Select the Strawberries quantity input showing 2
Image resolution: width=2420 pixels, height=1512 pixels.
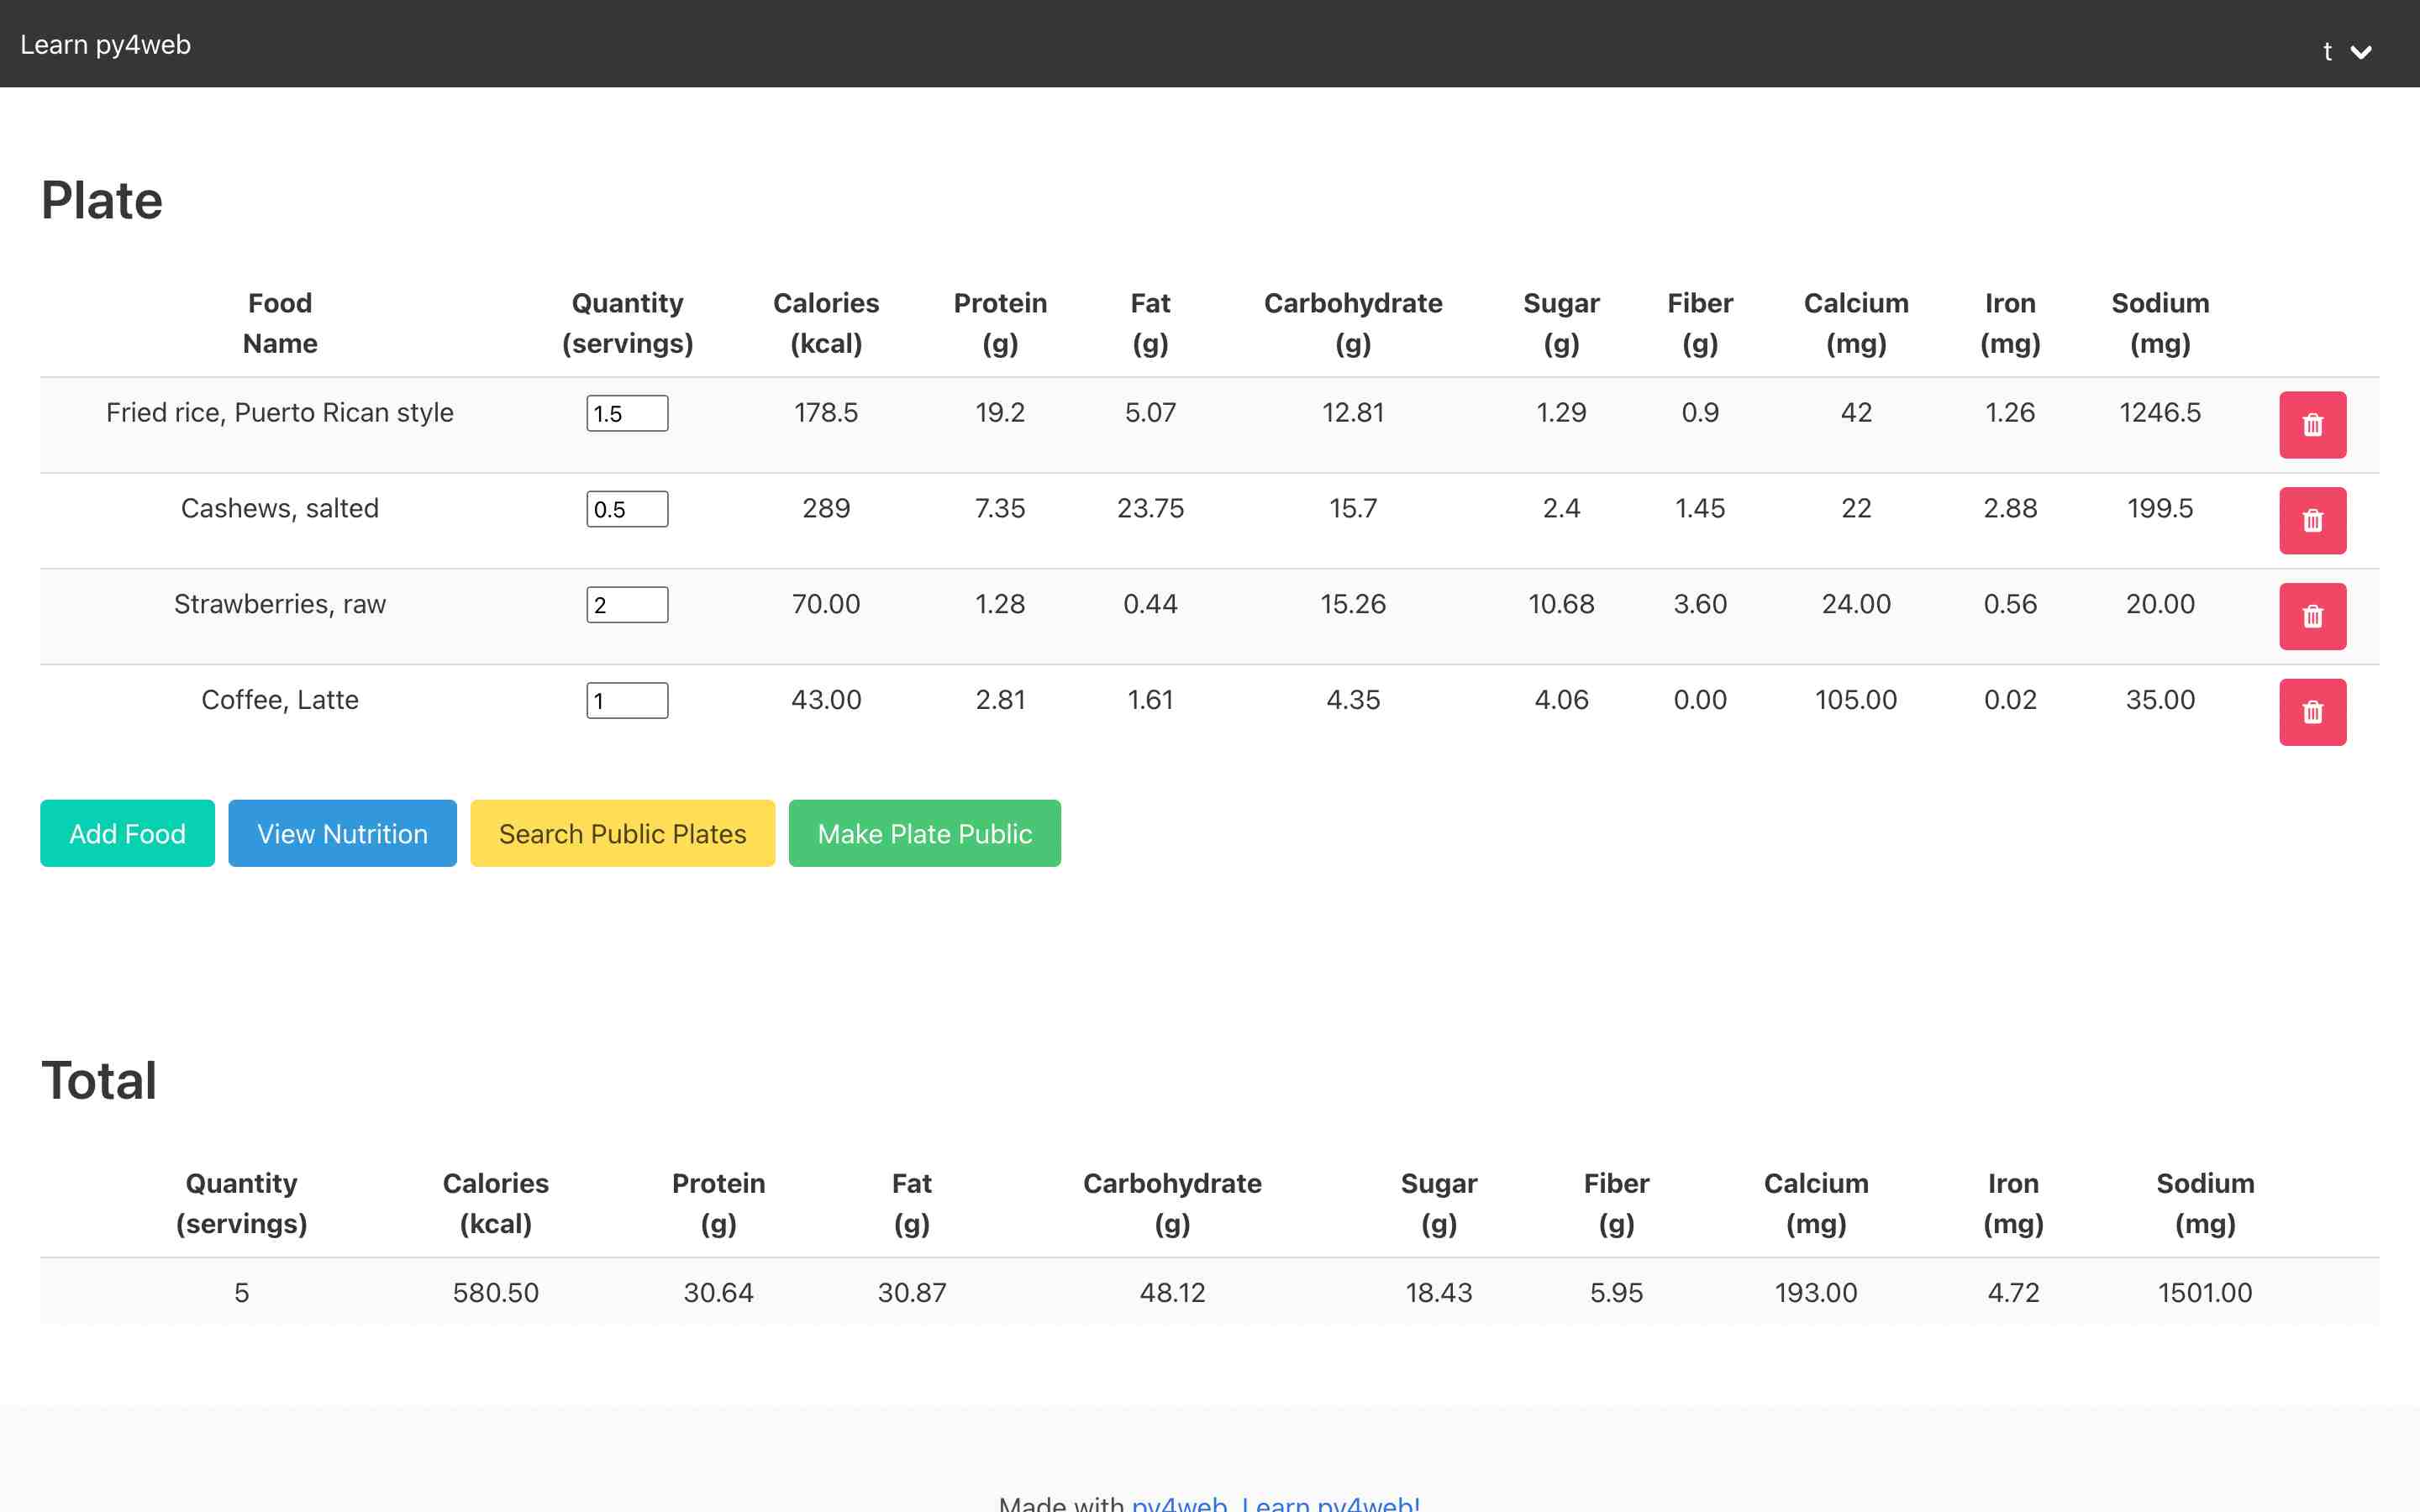pyautogui.click(x=627, y=604)
